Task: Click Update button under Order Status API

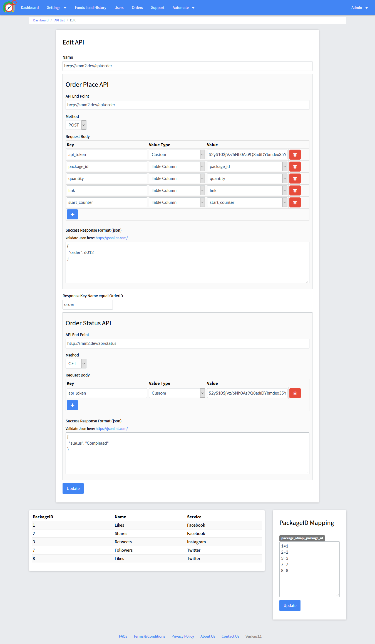Action: [x=73, y=489]
